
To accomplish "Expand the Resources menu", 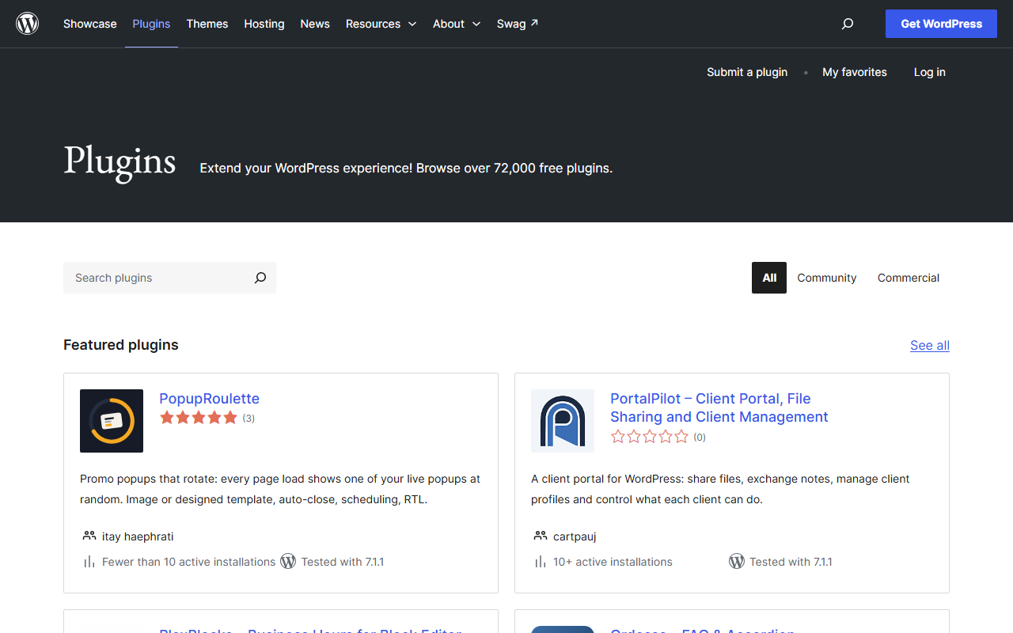I will tap(381, 24).
